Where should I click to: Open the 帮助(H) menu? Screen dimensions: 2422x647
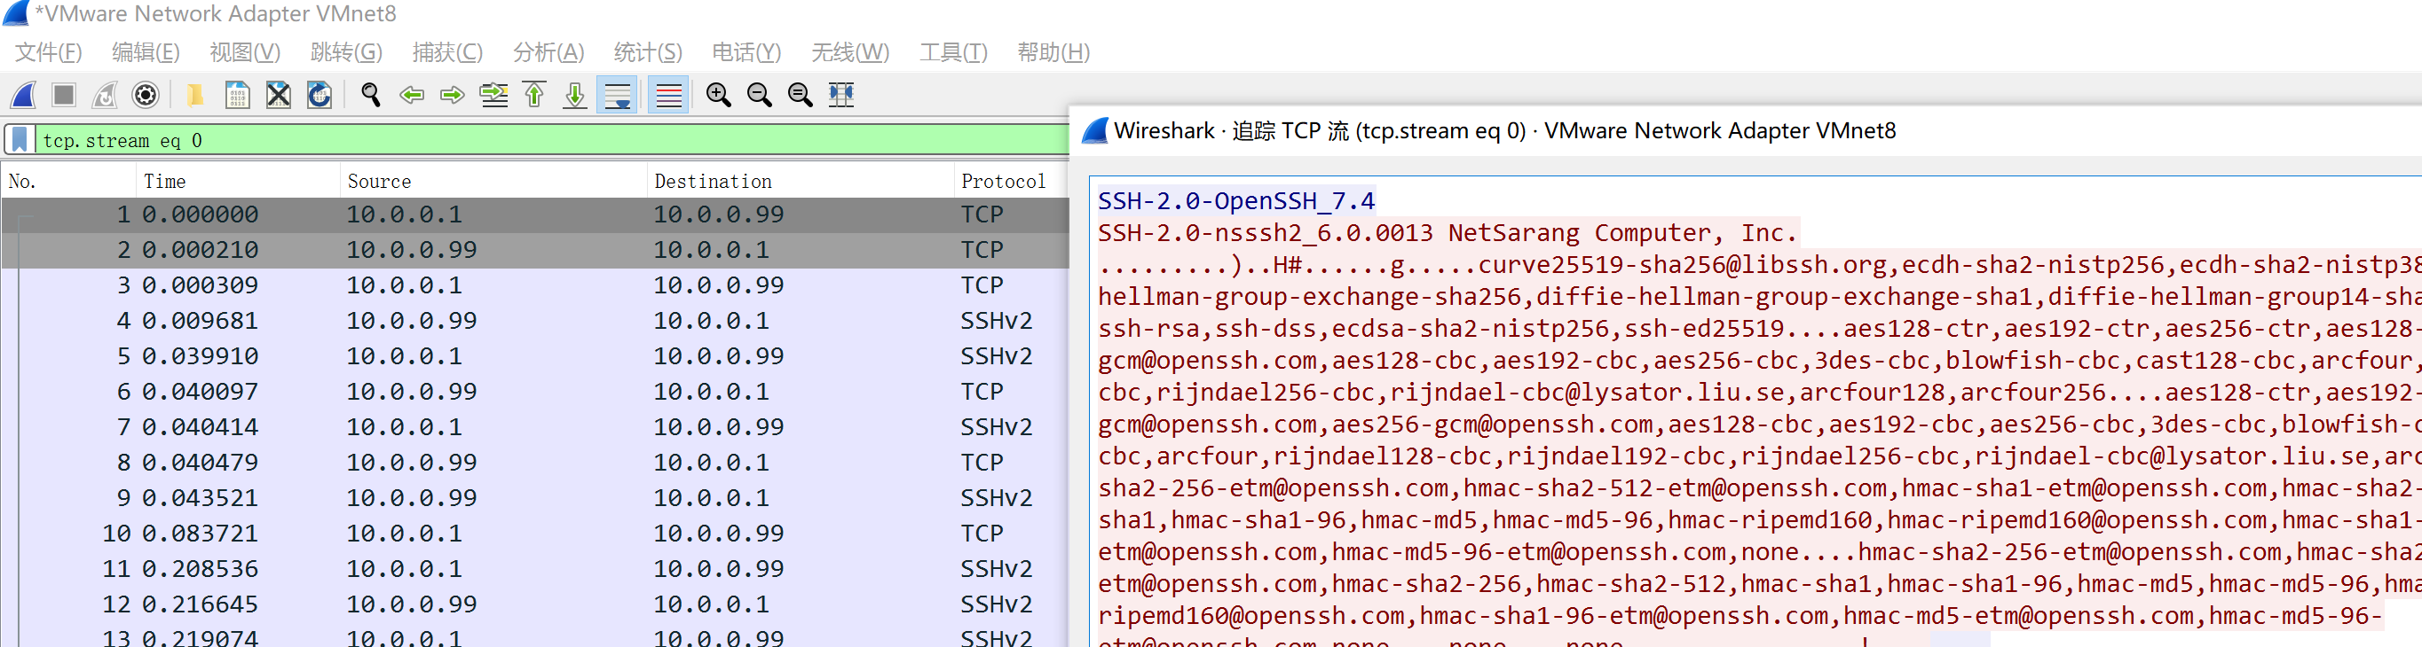click(1053, 52)
